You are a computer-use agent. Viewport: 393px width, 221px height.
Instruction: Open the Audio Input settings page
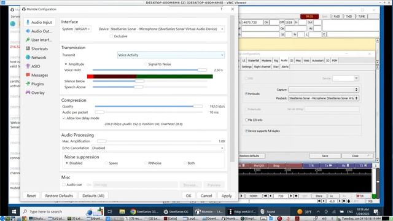[x=39, y=22]
